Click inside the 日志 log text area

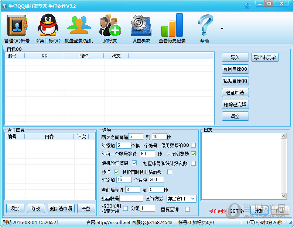(241, 166)
